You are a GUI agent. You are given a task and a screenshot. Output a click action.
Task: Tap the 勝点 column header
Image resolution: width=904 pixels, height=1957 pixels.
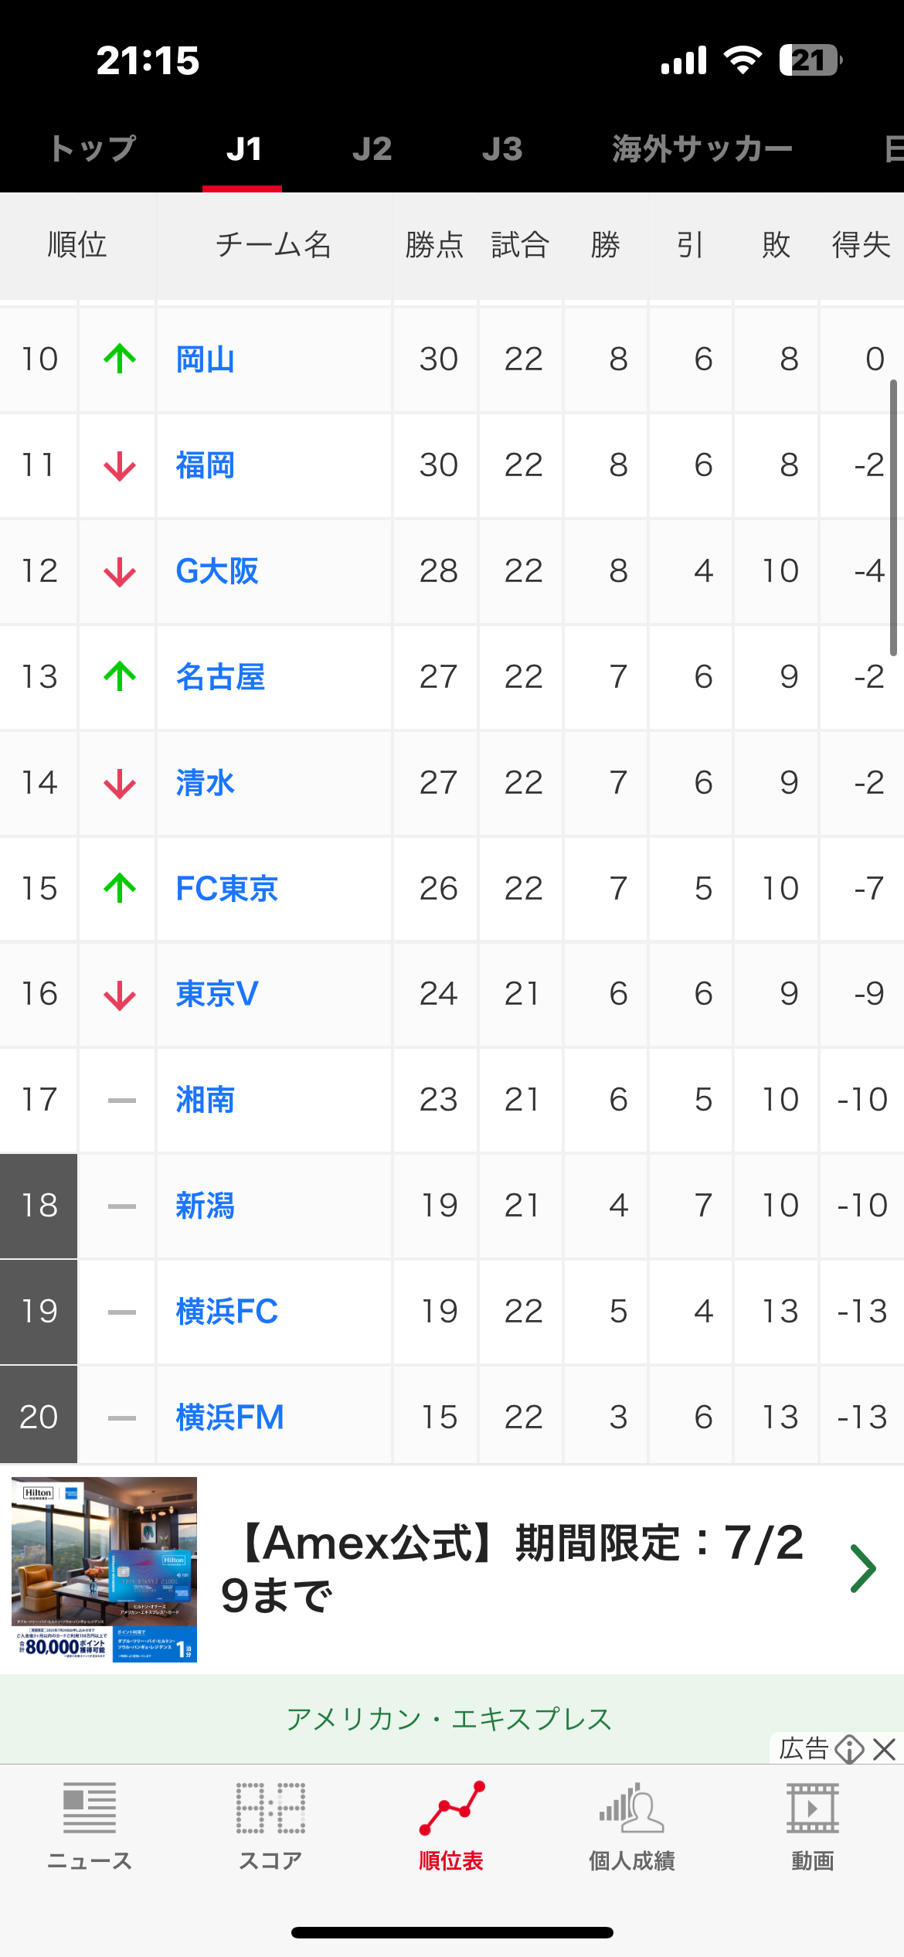[x=434, y=245]
